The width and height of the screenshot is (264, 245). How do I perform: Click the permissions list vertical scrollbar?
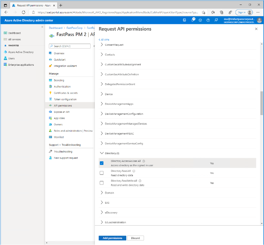(262, 103)
